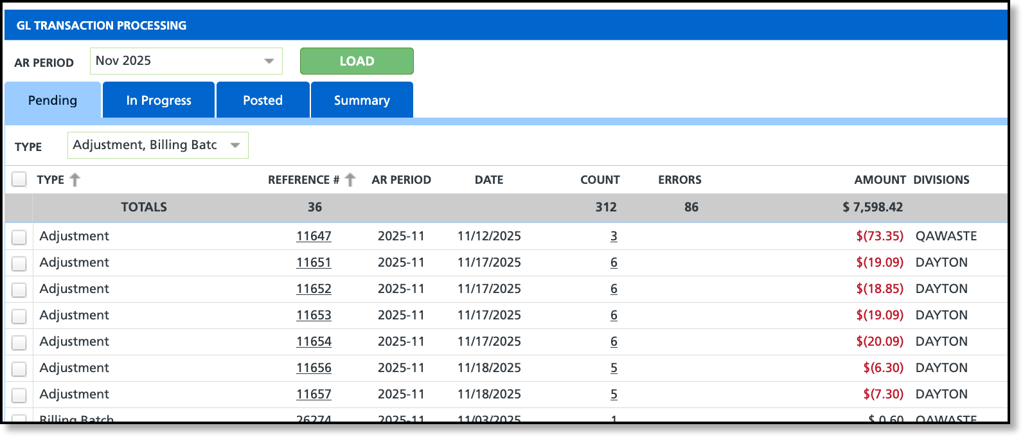Check the box for Adjustment 11647 row

click(x=19, y=237)
